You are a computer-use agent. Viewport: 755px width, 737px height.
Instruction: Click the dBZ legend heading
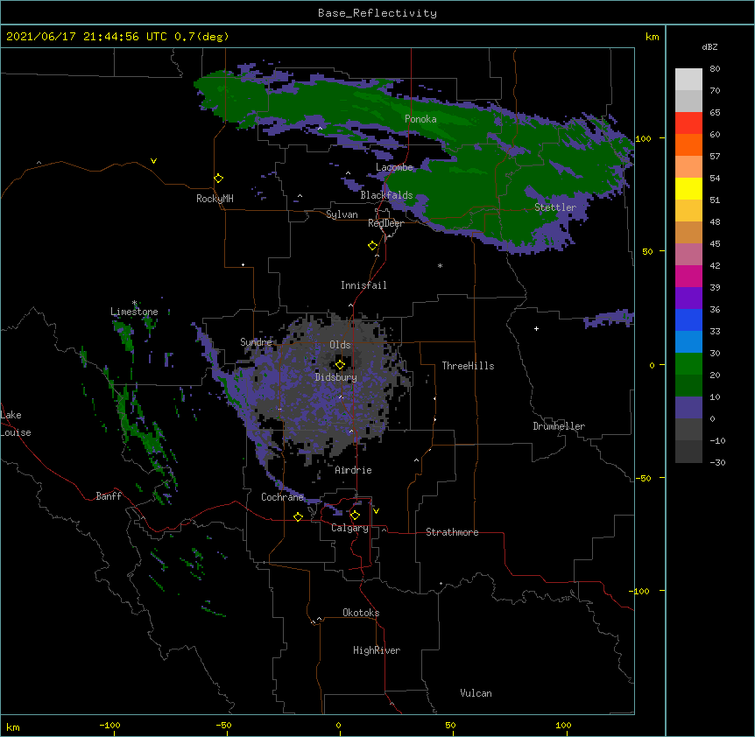coord(709,46)
